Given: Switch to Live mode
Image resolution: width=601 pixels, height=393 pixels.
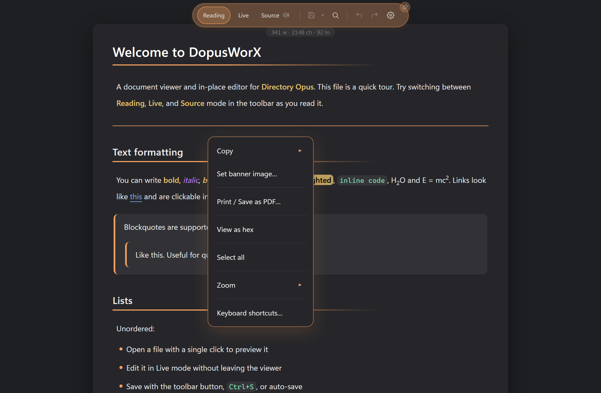Looking at the screenshot, I should coord(243,15).
